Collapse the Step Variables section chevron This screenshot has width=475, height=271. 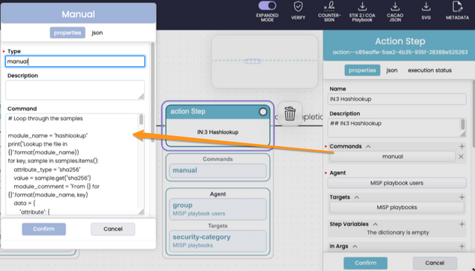coord(375,224)
